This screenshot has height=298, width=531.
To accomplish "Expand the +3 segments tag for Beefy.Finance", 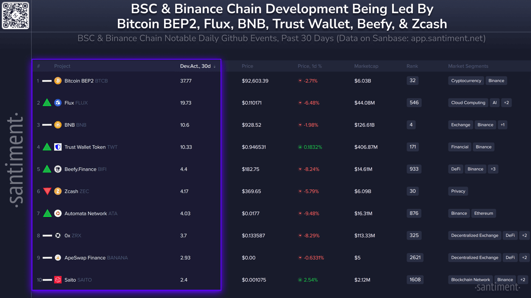I will (x=493, y=169).
